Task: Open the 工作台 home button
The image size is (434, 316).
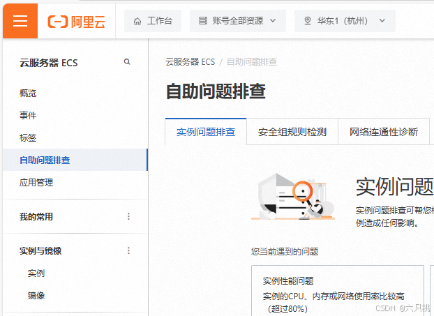Action: click(153, 21)
